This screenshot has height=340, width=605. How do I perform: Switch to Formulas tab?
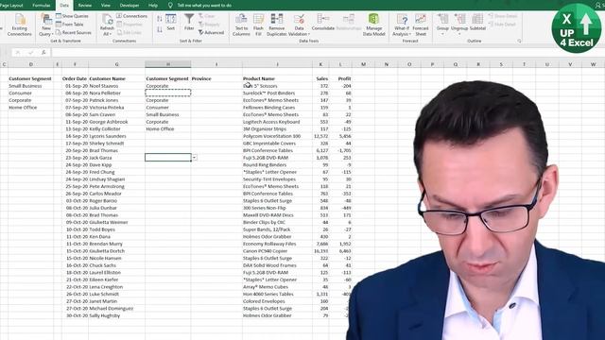click(42, 6)
